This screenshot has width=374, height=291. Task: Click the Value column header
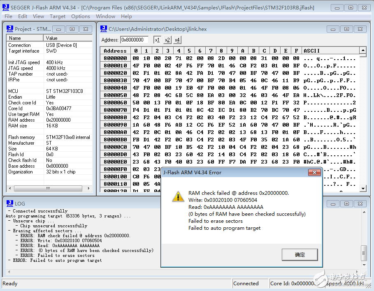coord(68,38)
